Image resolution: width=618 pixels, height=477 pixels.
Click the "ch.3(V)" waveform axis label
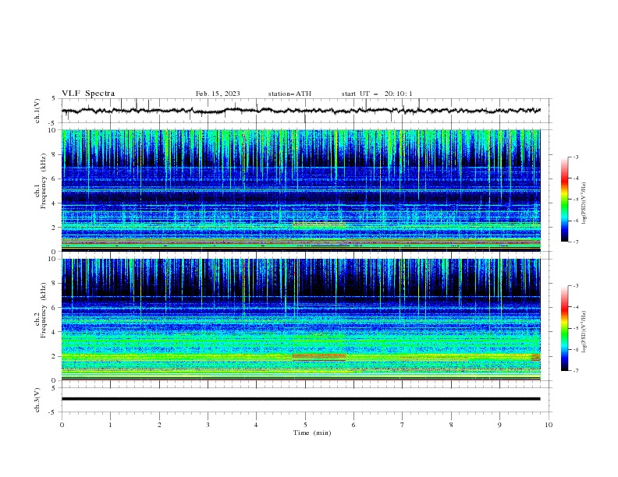click(x=37, y=400)
